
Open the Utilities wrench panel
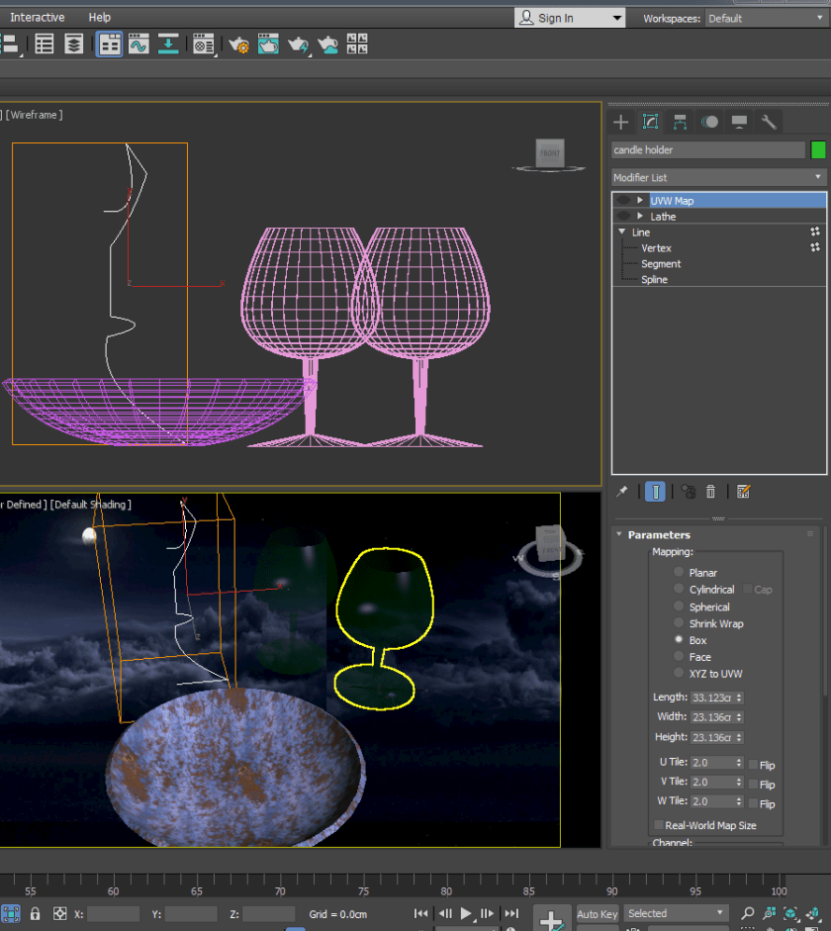(769, 122)
